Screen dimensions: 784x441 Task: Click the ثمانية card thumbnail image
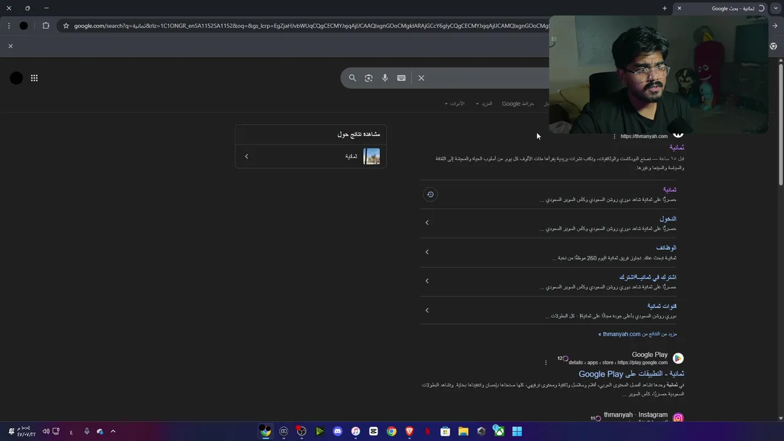point(371,156)
